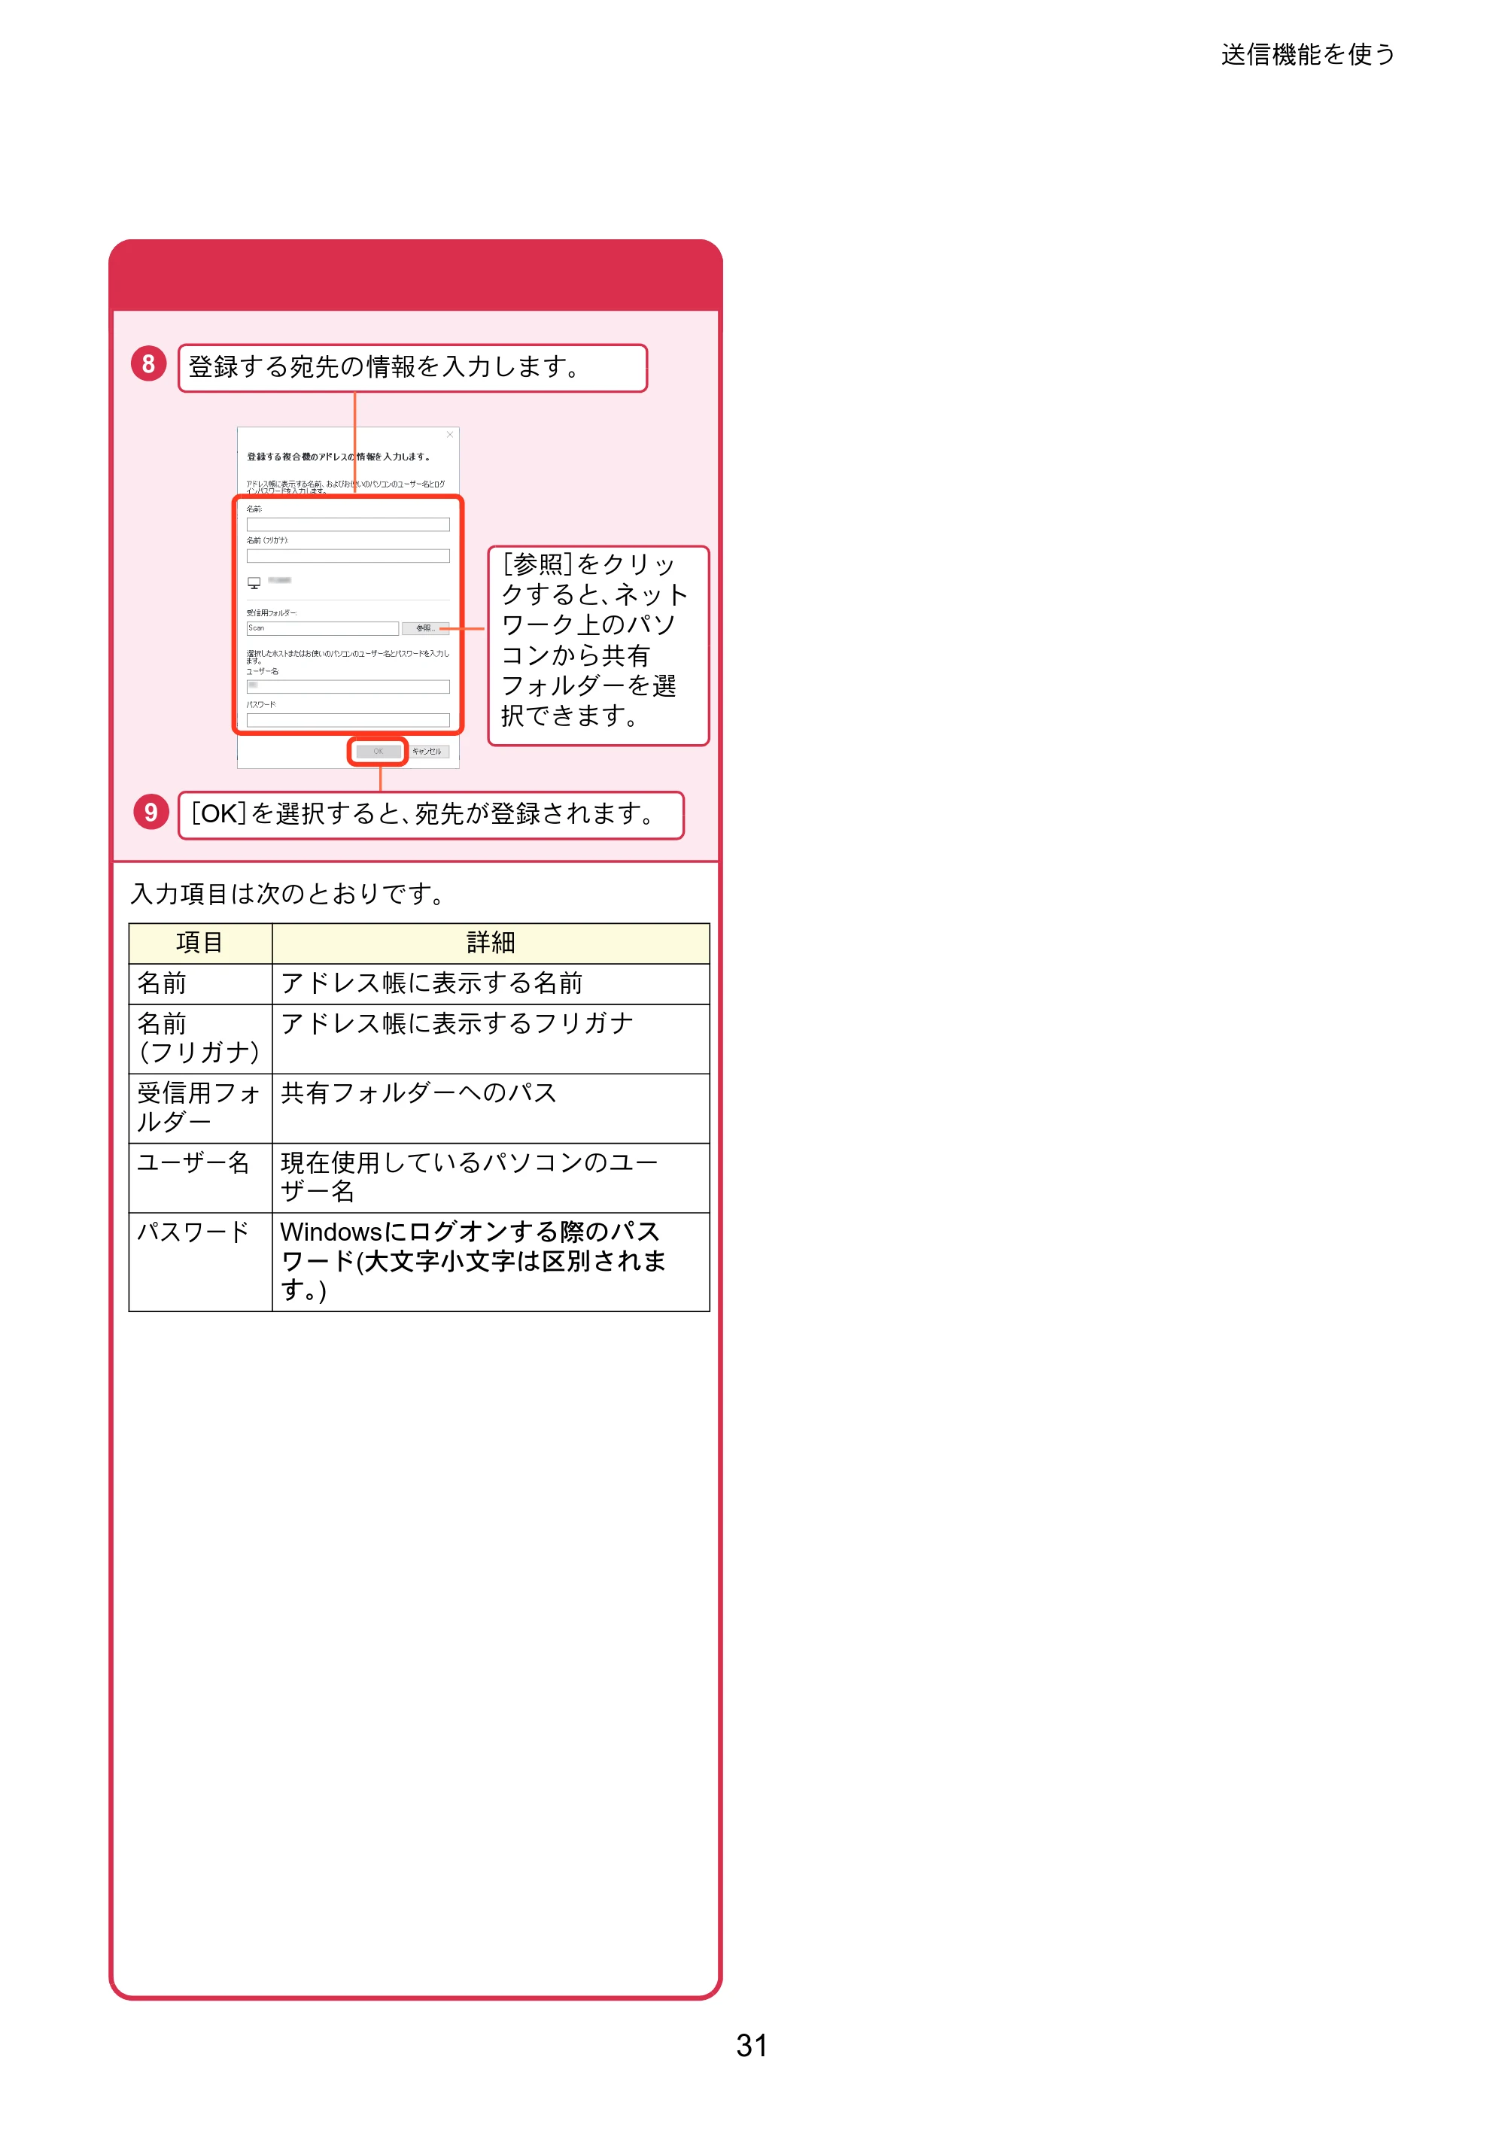Click the table header cell 詳細
Image resolution: width=1505 pixels, height=2130 pixels.
[x=491, y=943]
